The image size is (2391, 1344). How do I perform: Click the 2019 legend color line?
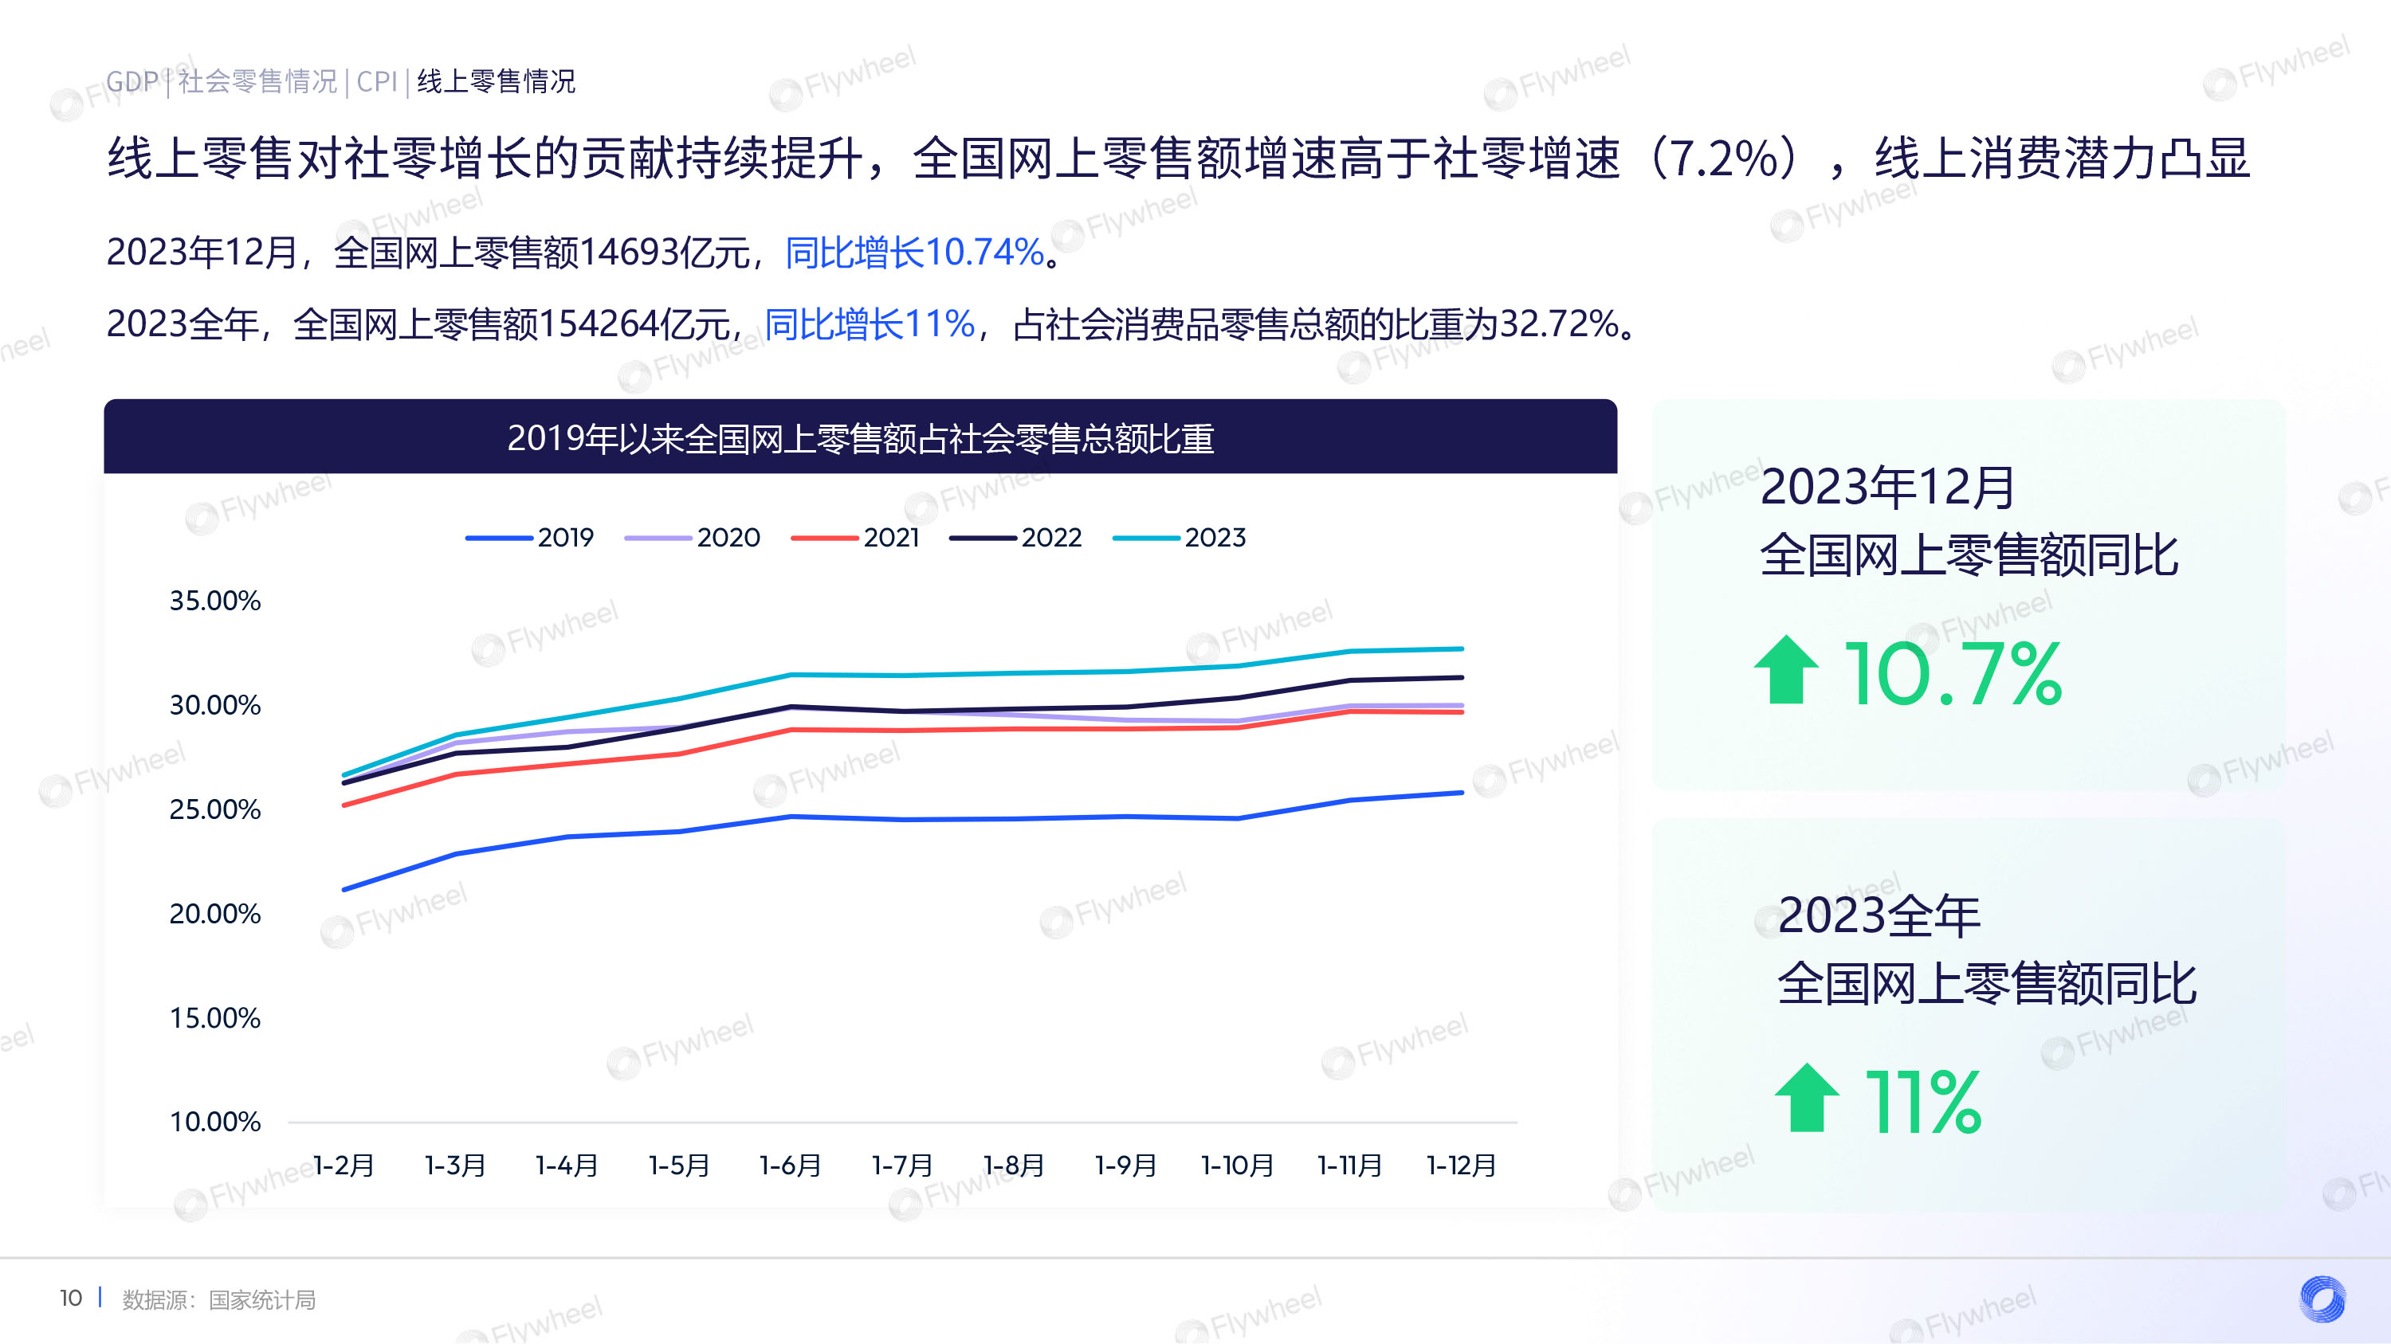pos(500,538)
